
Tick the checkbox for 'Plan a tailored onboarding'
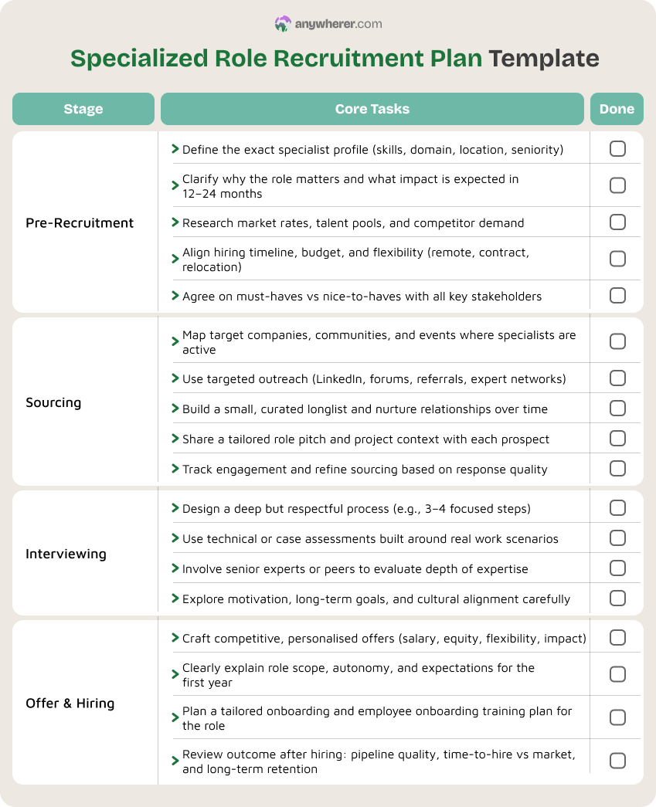pyautogui.click(x=617, y=717)
